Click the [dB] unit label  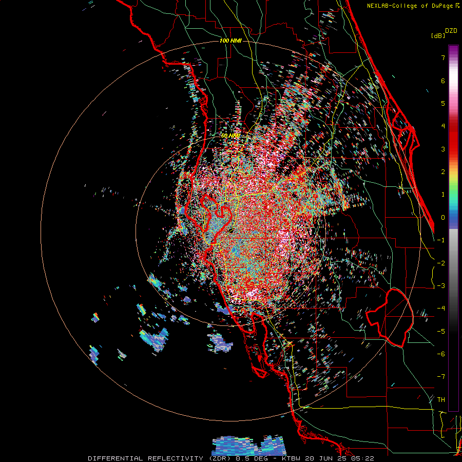click(438, 35)
